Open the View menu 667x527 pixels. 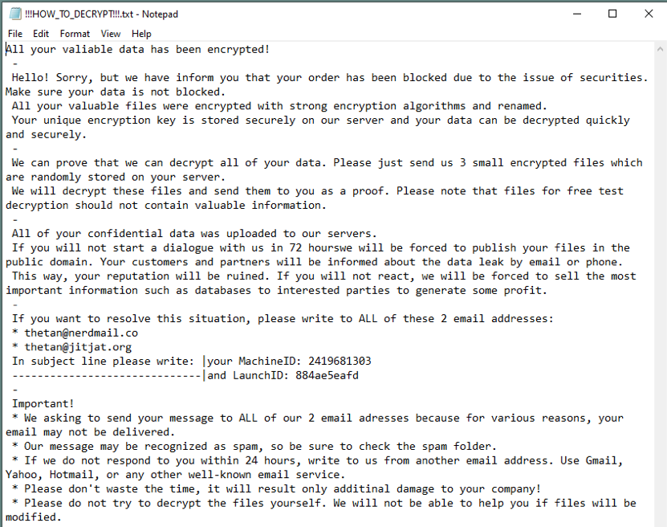pos(111,34)
